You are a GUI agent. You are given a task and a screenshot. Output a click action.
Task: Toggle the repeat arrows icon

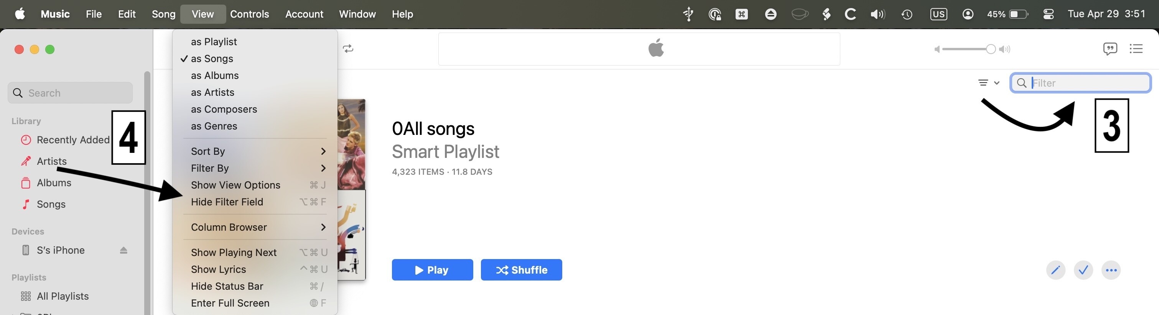[x=348, y=49]
